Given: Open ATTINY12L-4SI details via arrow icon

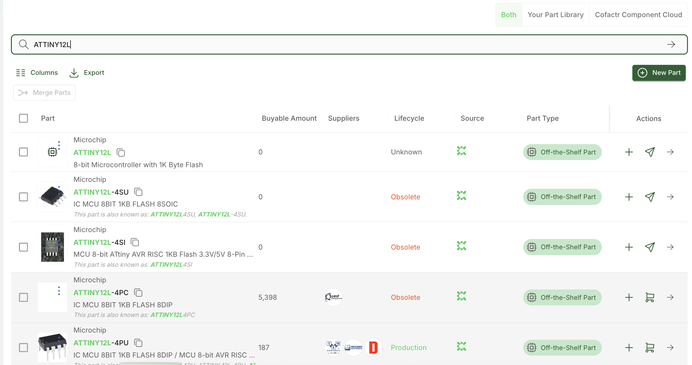Looking at the screenshot, I should pyautogui.click(x=670, y=247).
